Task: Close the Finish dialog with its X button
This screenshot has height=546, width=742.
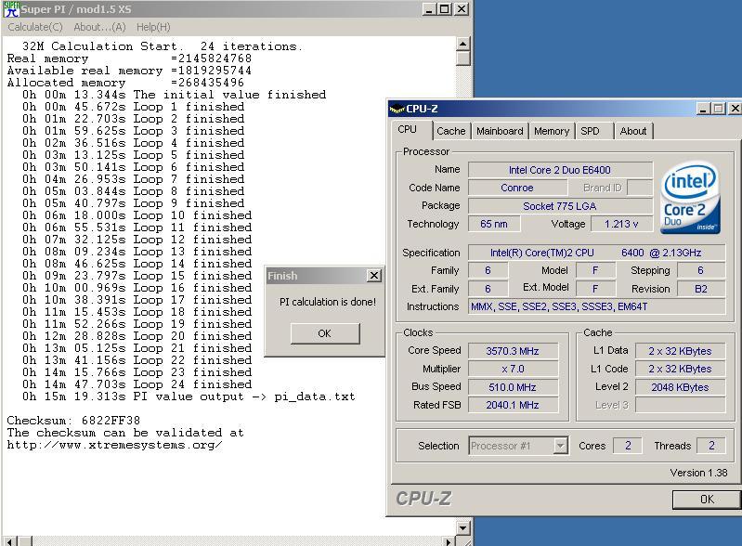Action: coord(374,276)
